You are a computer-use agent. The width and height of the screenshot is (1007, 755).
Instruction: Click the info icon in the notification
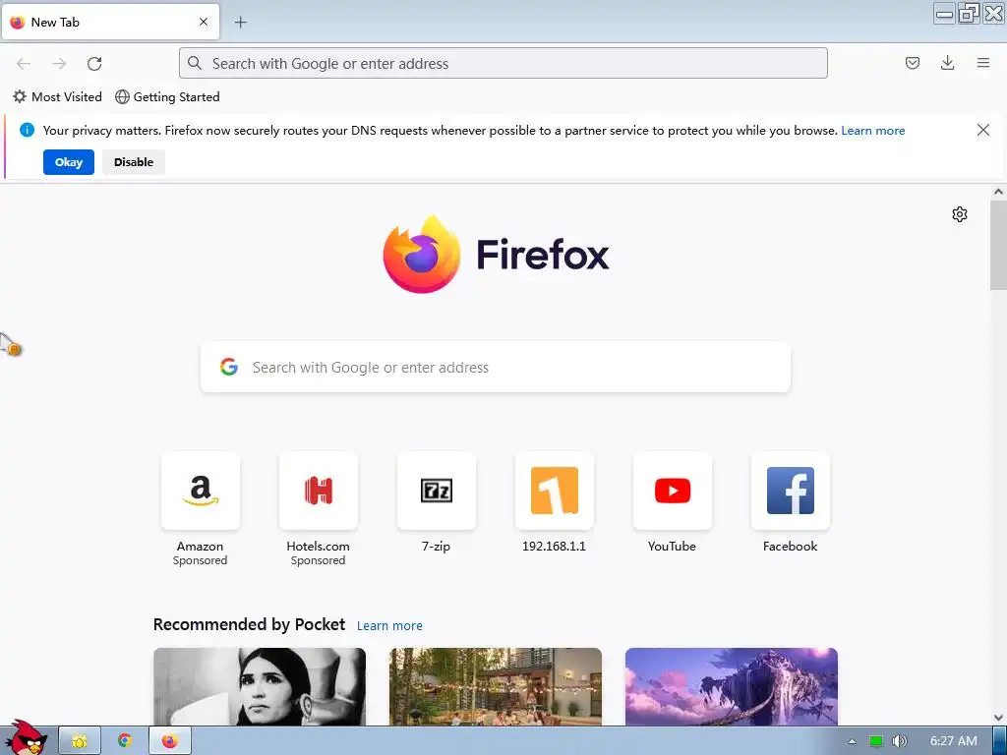pos(27,131)
